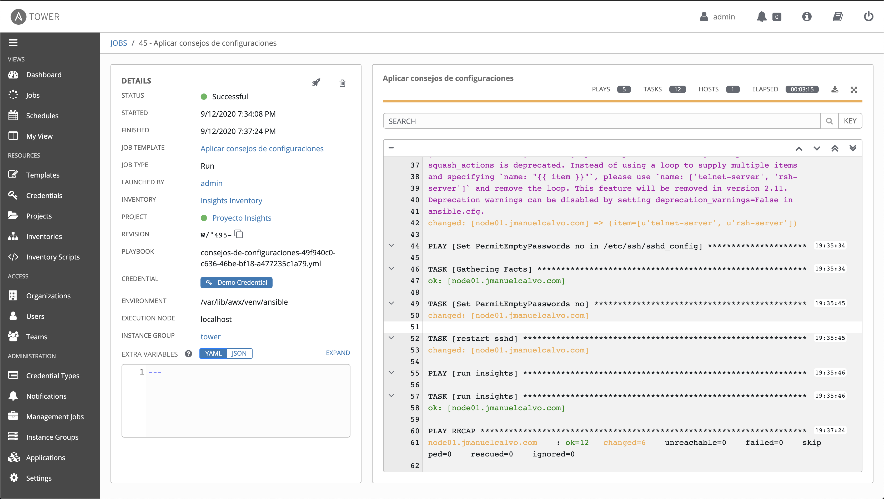Jump to bottom of output
Screen dimensions: 884x499
coord(853,148)
